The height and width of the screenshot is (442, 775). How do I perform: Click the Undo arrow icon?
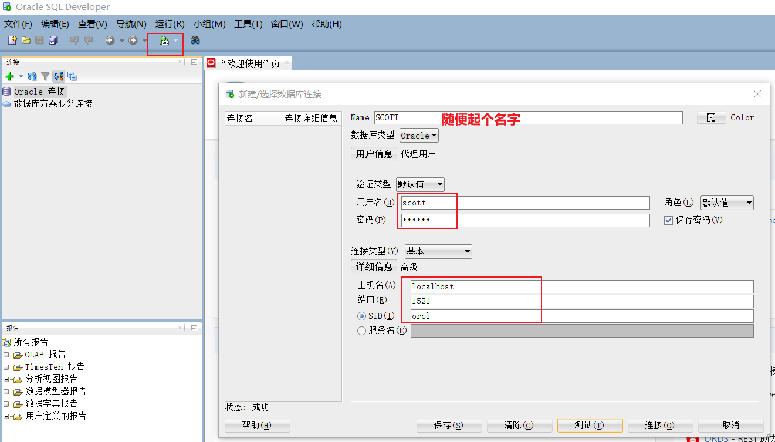[75, 40]
